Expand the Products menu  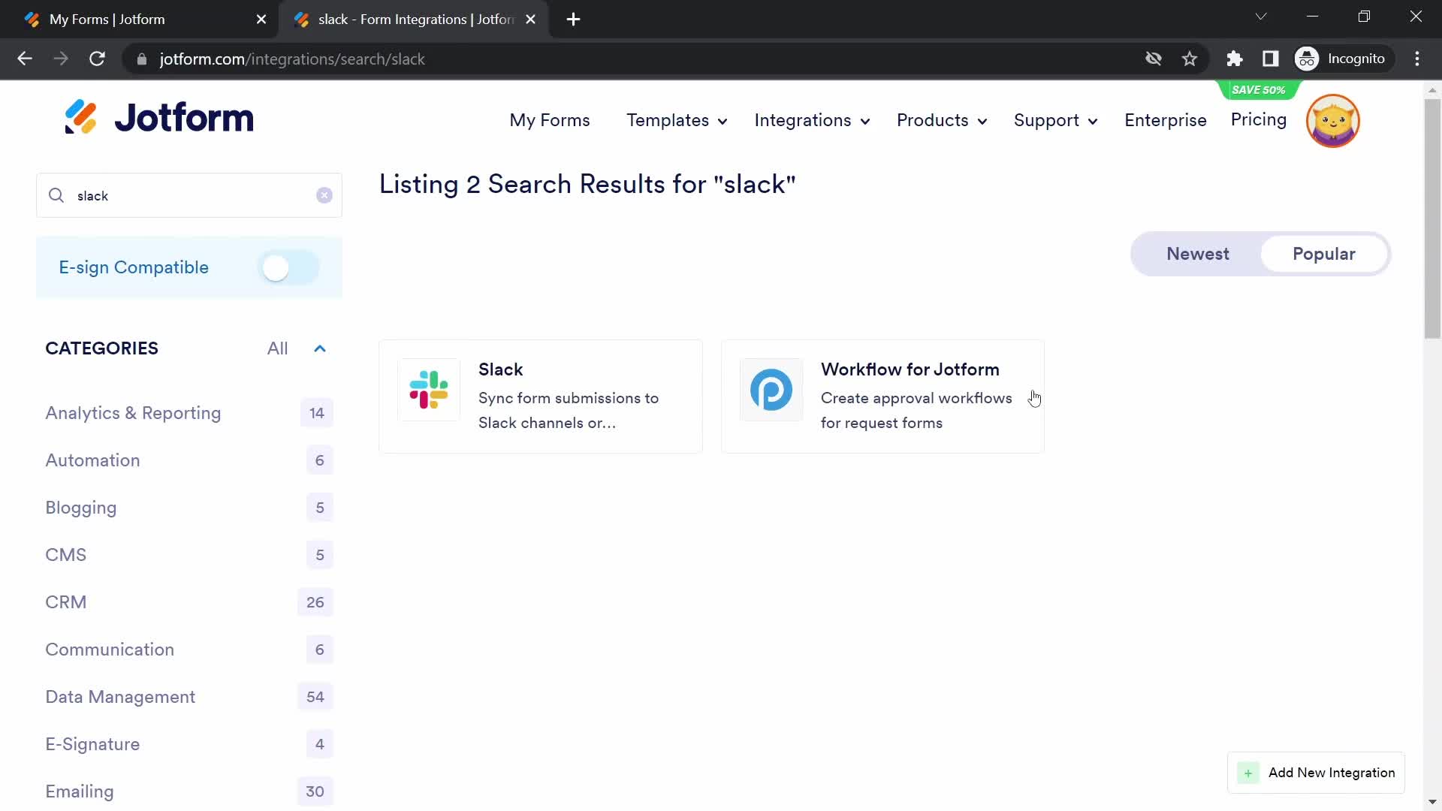point(942,120)
